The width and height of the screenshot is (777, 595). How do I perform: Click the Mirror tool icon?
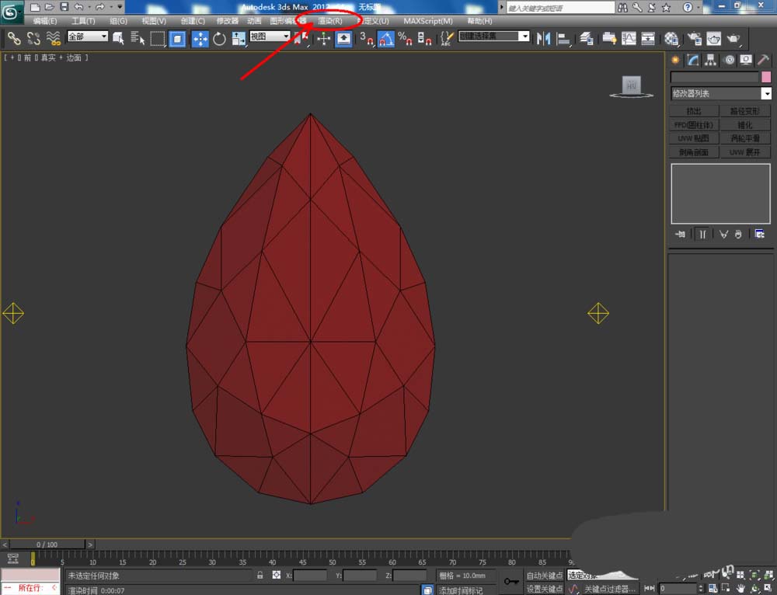click(544, 38)
